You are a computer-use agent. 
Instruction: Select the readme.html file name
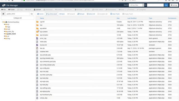(44, 52)
